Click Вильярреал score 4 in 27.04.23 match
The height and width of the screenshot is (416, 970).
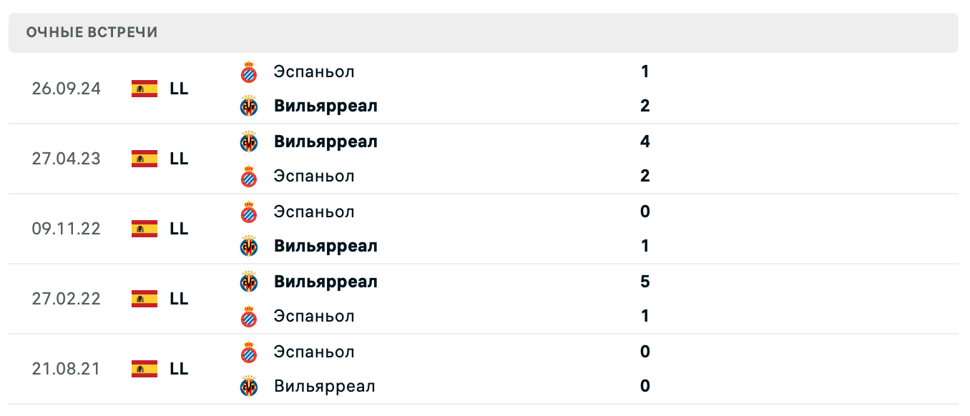(x=645, y=142)
